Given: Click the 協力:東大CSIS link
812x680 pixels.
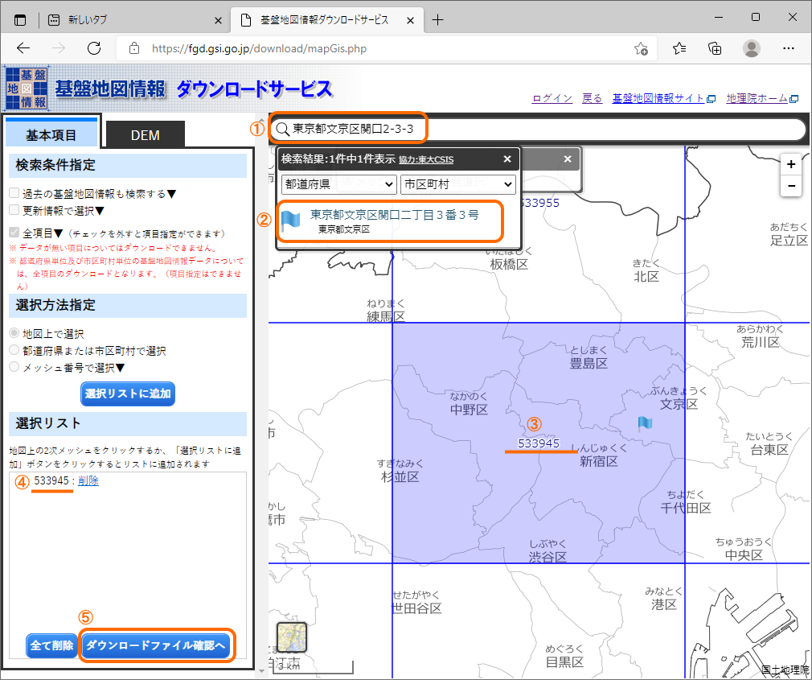Looking at the screenshot, I should 425,159.
